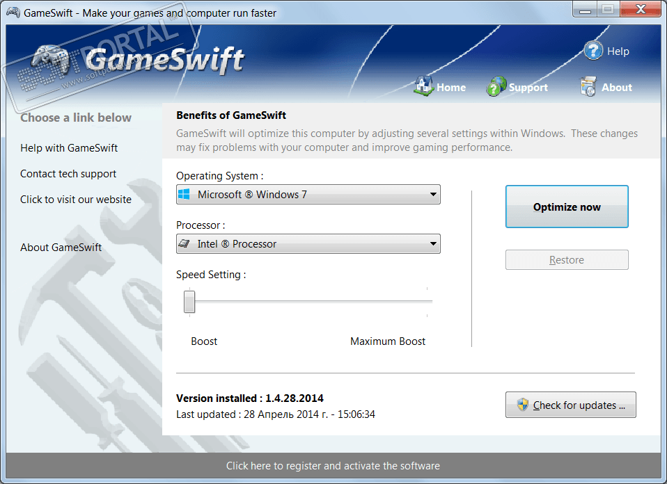Click the Boost slider label
The image size is (667, 484).
[x=204, y=341]
